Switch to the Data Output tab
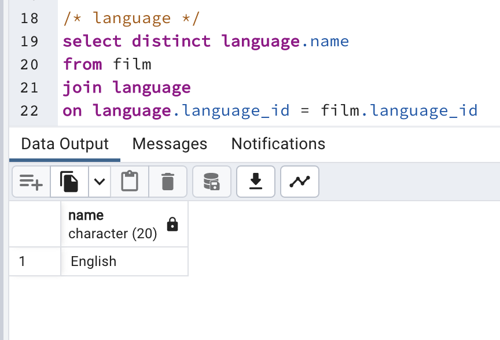This screenshot has width=500, height=340. pos(65,144)
